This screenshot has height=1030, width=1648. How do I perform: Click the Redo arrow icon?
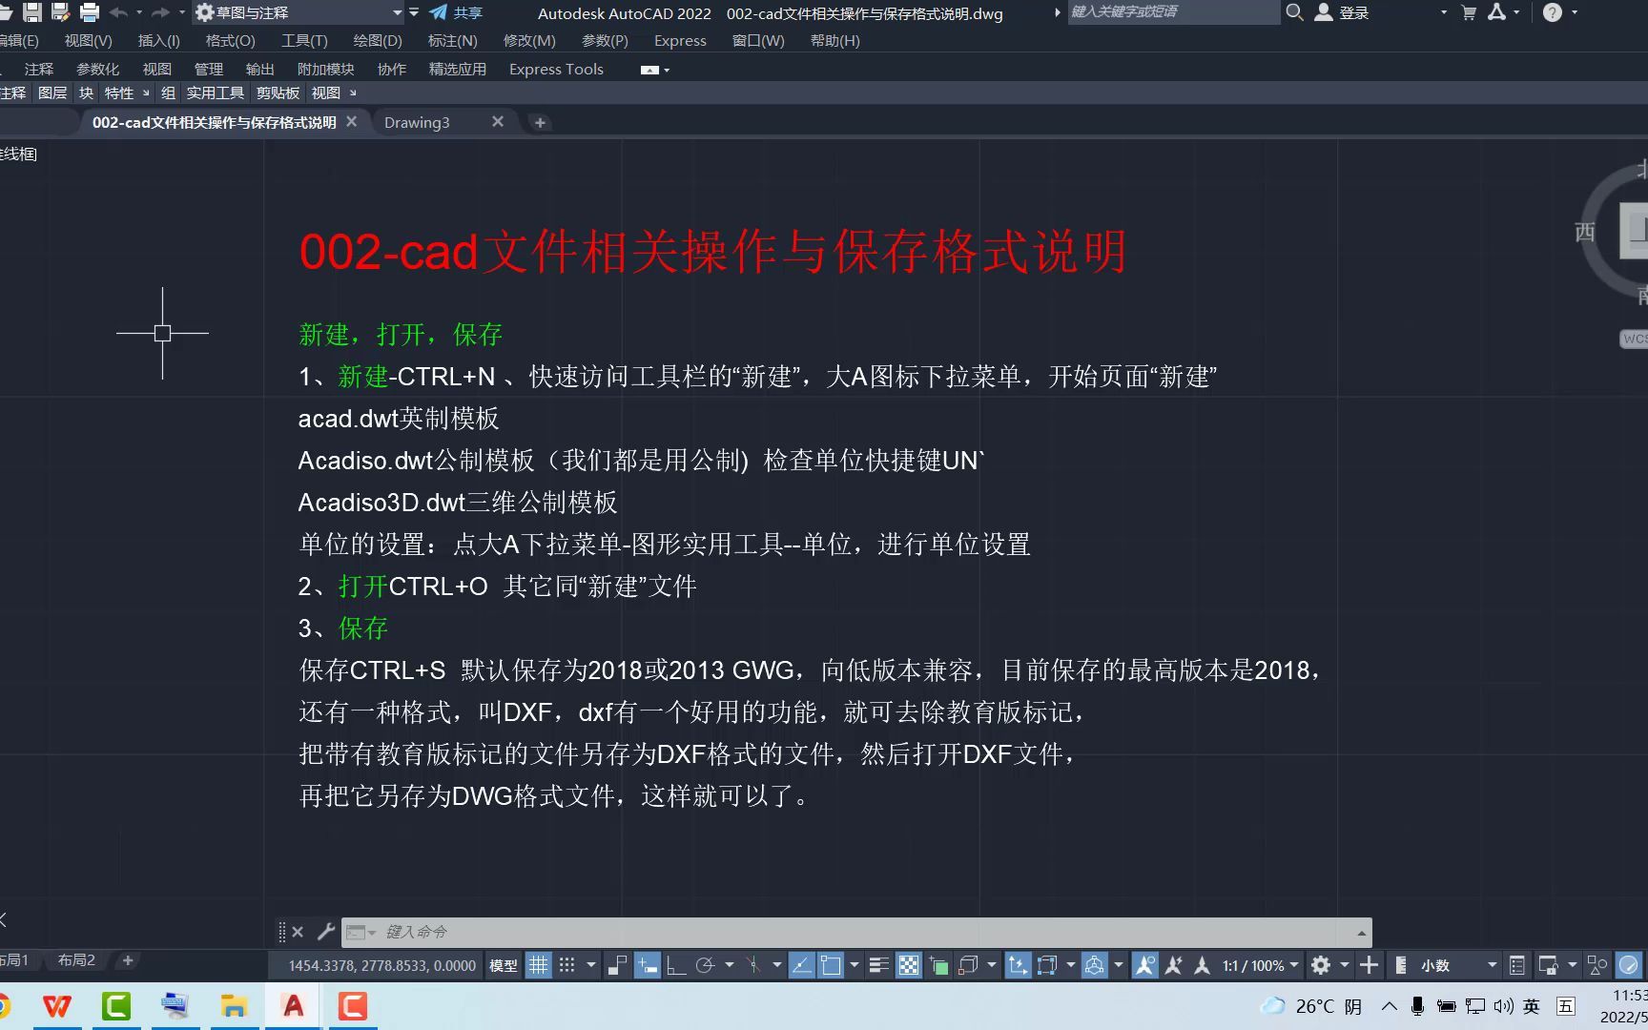pyautogui.click(x=160, y=12)
